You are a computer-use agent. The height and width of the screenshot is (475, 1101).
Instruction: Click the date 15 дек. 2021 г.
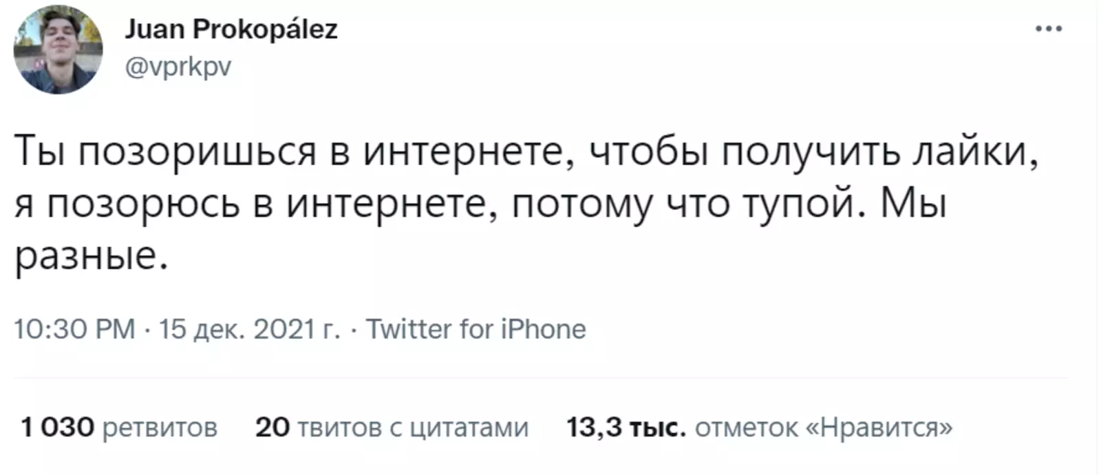pos(249,329)
